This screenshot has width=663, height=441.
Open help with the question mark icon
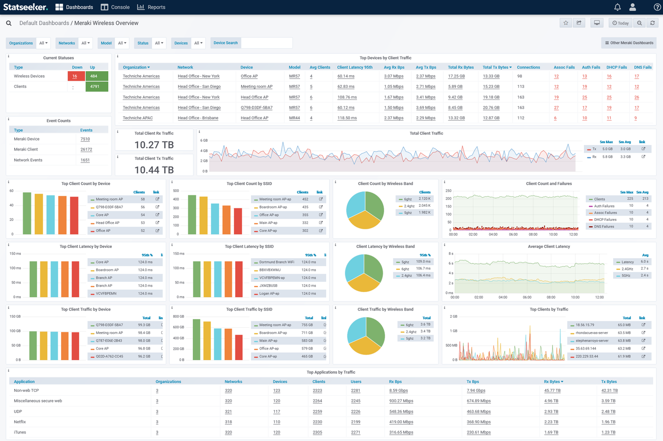pos(657,7)
